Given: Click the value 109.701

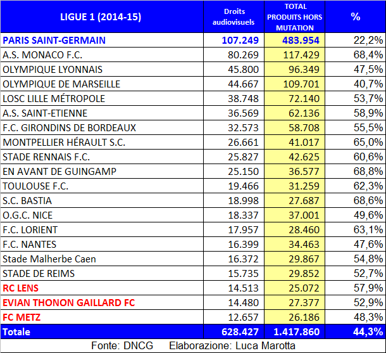Looking at the screenshot, I should point(301,84).
